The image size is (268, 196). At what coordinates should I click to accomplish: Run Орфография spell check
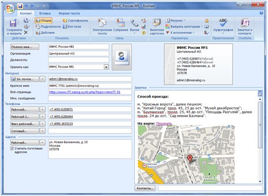pyautogui.click(x=223, y=26)
